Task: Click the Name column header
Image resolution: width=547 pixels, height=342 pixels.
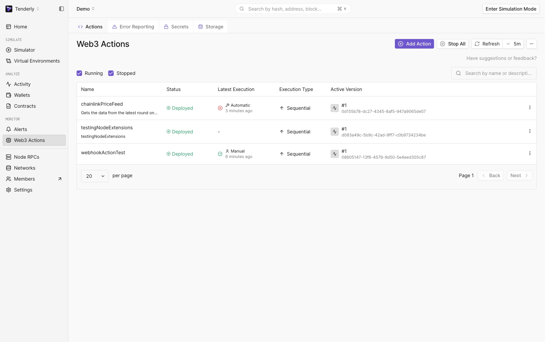Action: (x=88, y=89)
